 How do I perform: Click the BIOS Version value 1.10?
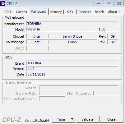coord(72,69)
